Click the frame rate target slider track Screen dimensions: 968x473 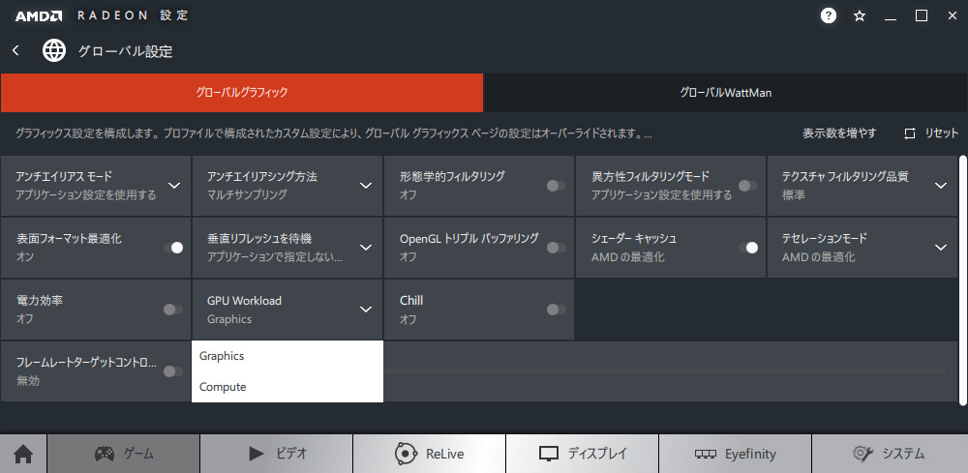click(x=665, y=371)
